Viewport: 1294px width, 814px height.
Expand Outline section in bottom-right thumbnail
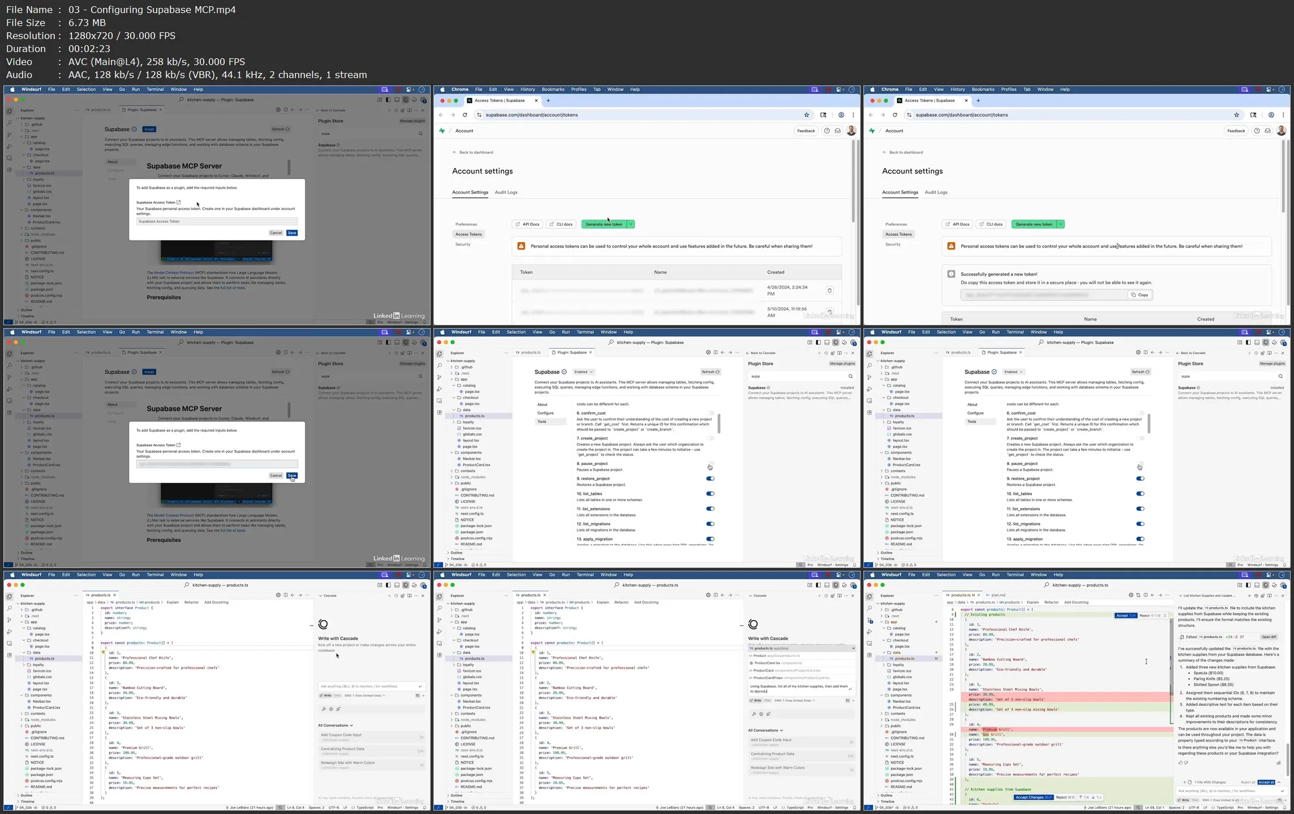884,795
